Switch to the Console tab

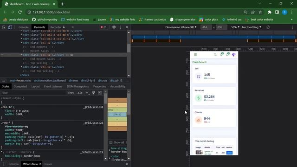pyautogui.click(x=24, y=27)
